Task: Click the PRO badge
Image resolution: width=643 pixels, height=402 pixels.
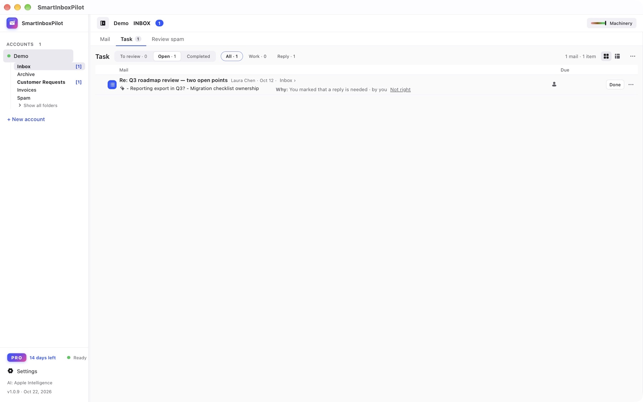Action: pyautogui.click(x=17, y=358)
